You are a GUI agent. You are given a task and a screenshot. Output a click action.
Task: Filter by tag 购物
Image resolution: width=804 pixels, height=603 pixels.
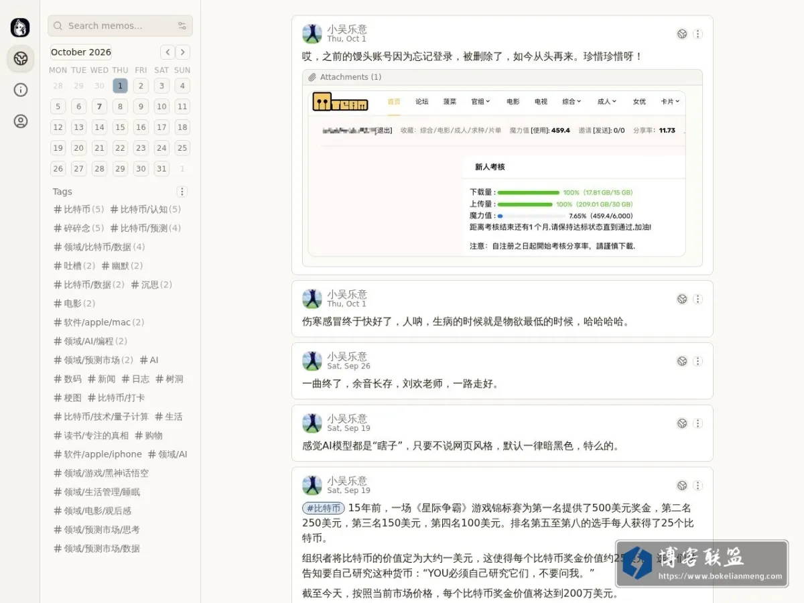(149, 435)
